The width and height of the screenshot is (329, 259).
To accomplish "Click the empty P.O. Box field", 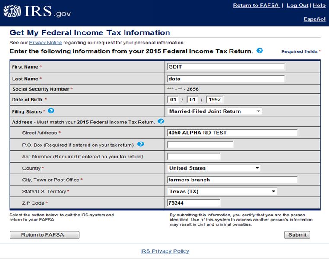I will pyautogui.click(x=200, y=145).
